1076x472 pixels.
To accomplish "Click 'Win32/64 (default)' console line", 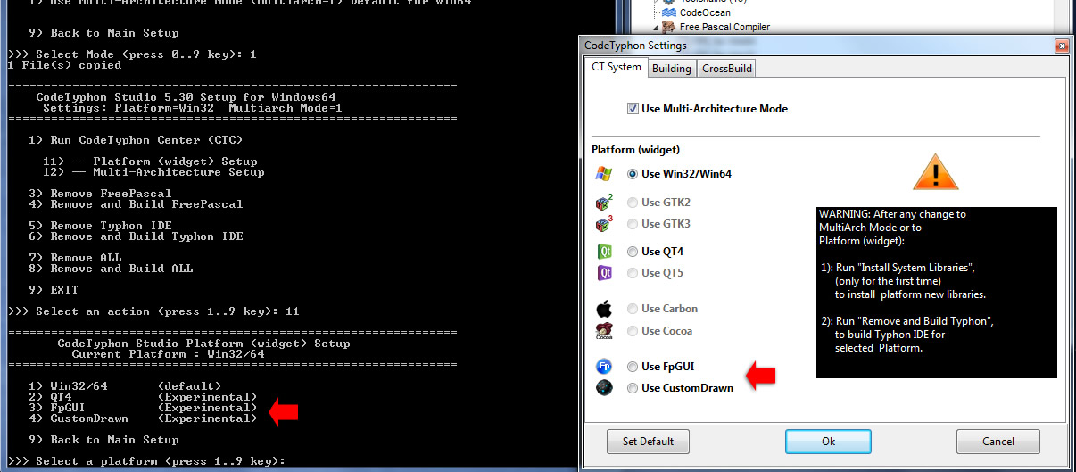I will click(125, 386).
